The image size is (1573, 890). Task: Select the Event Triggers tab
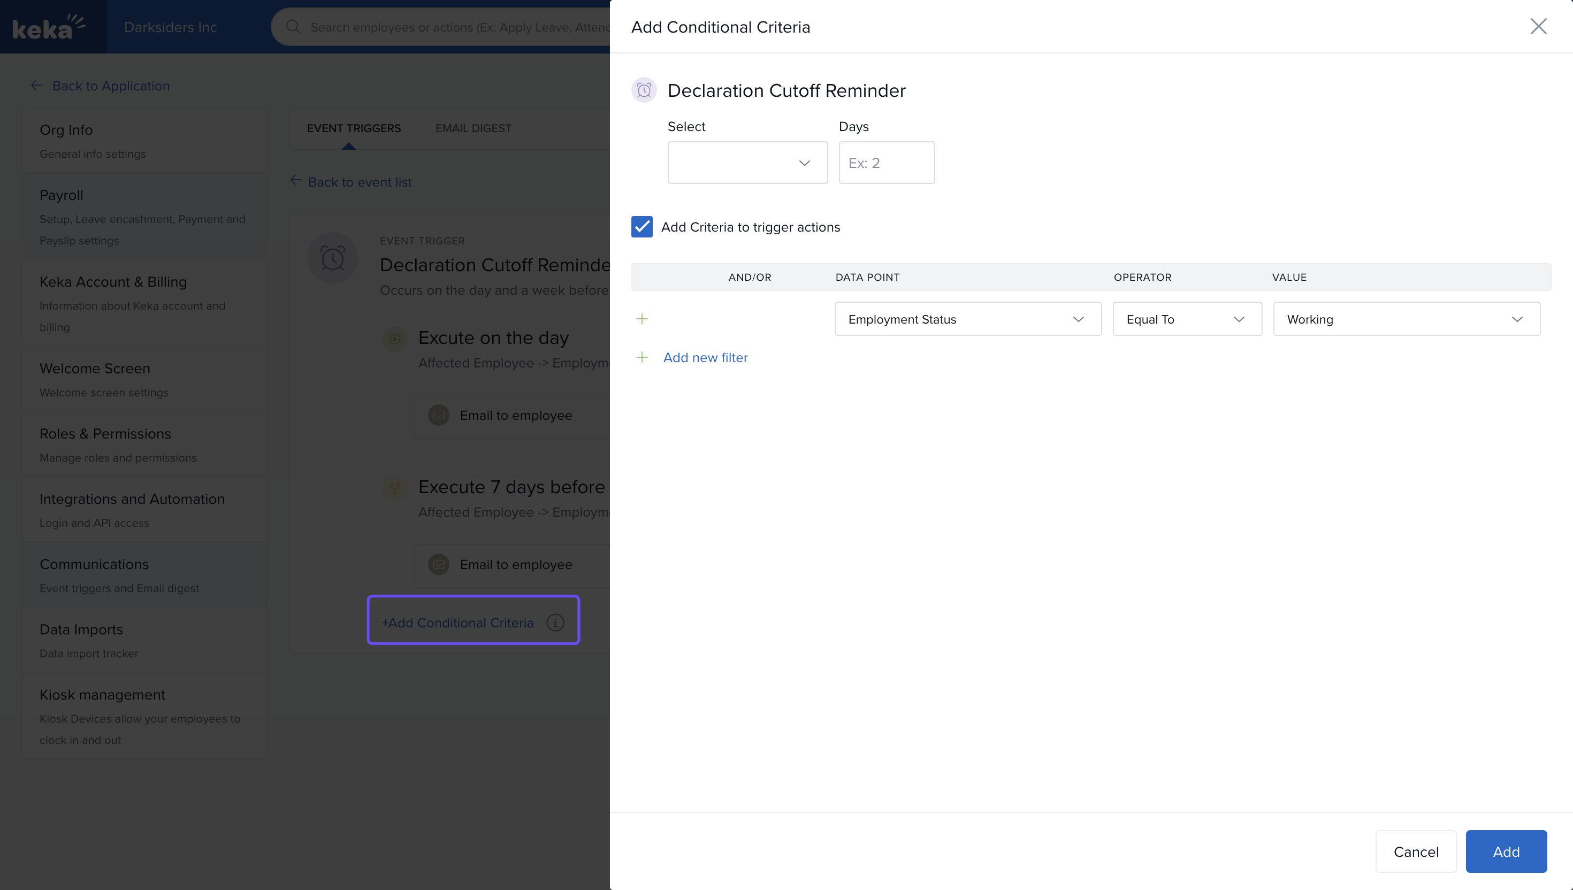[353, 128]
